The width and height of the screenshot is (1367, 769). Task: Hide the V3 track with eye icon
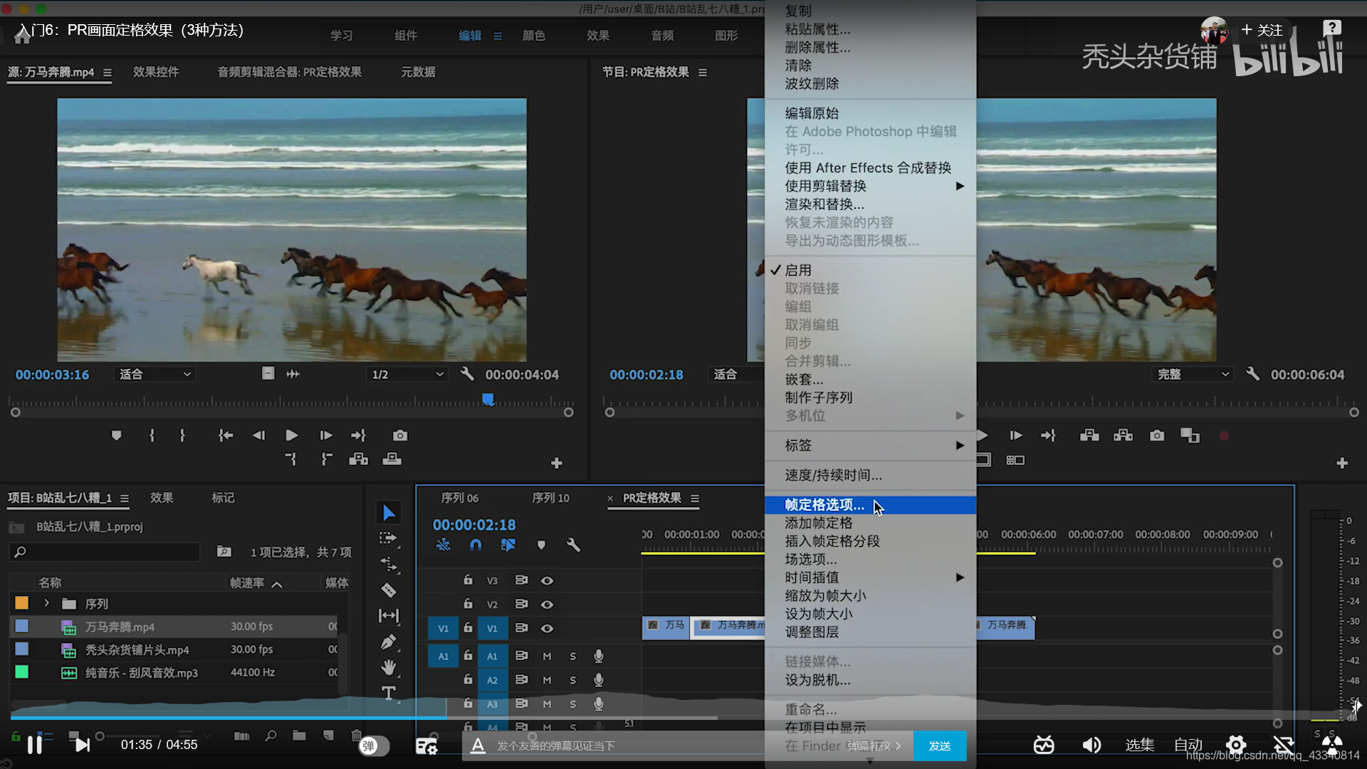[x=547, y=580]
